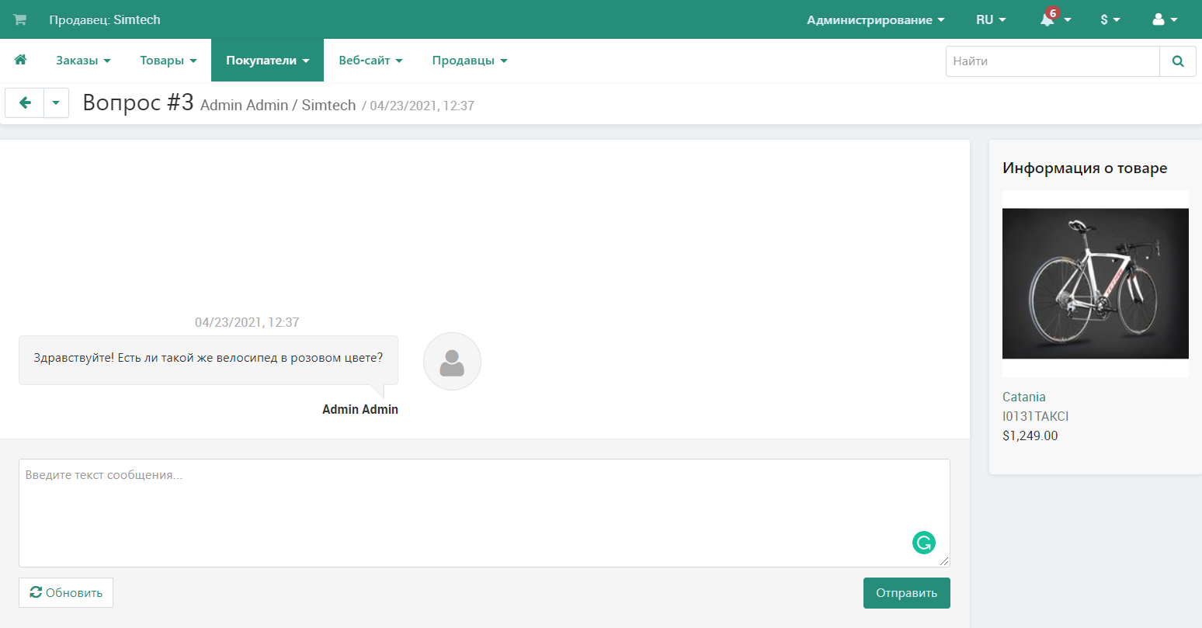Click the Обновить refresh button

[x=66, y=592]
